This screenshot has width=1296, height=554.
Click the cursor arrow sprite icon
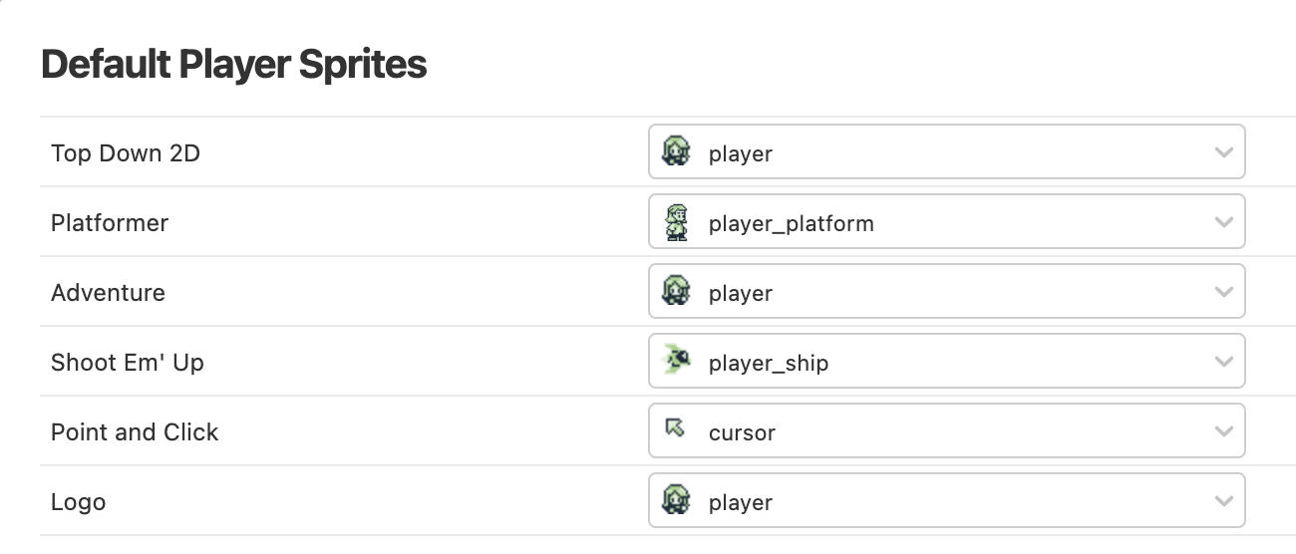(676, 429)
